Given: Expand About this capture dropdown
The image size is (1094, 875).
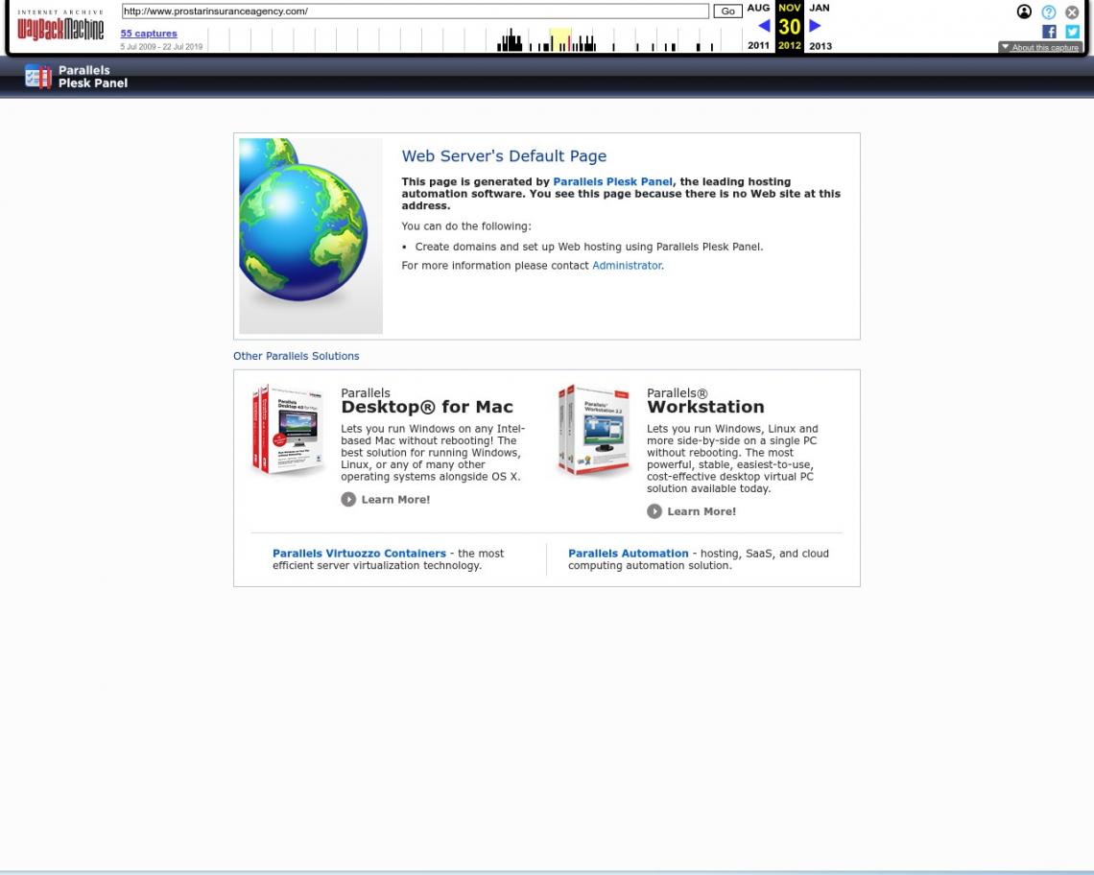Looking at the screenshot, I should (1040, 47).
